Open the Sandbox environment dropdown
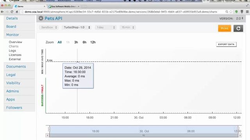Viewport: 250px width, 140px height. point(49,27)
